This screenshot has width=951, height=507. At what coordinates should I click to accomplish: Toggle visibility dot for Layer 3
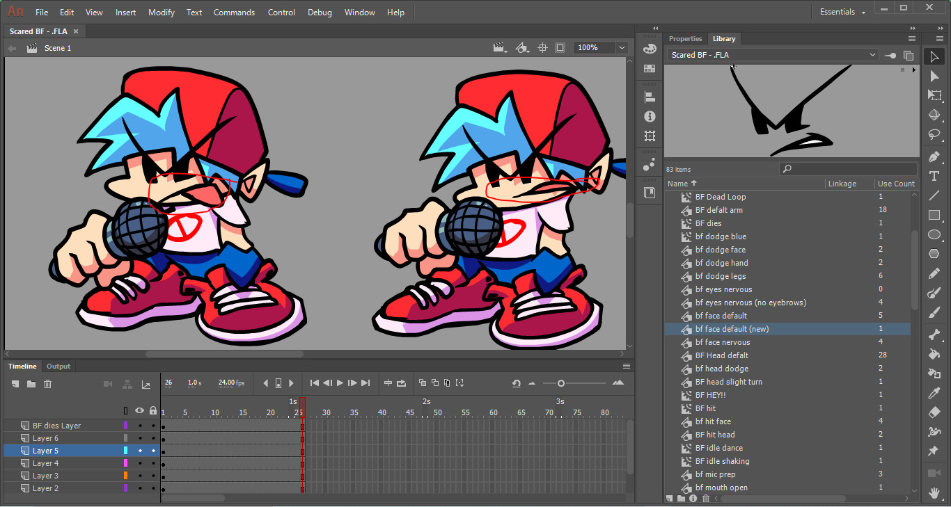(x=140, y=476)
